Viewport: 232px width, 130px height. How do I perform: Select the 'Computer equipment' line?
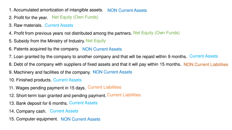(33, 119)
